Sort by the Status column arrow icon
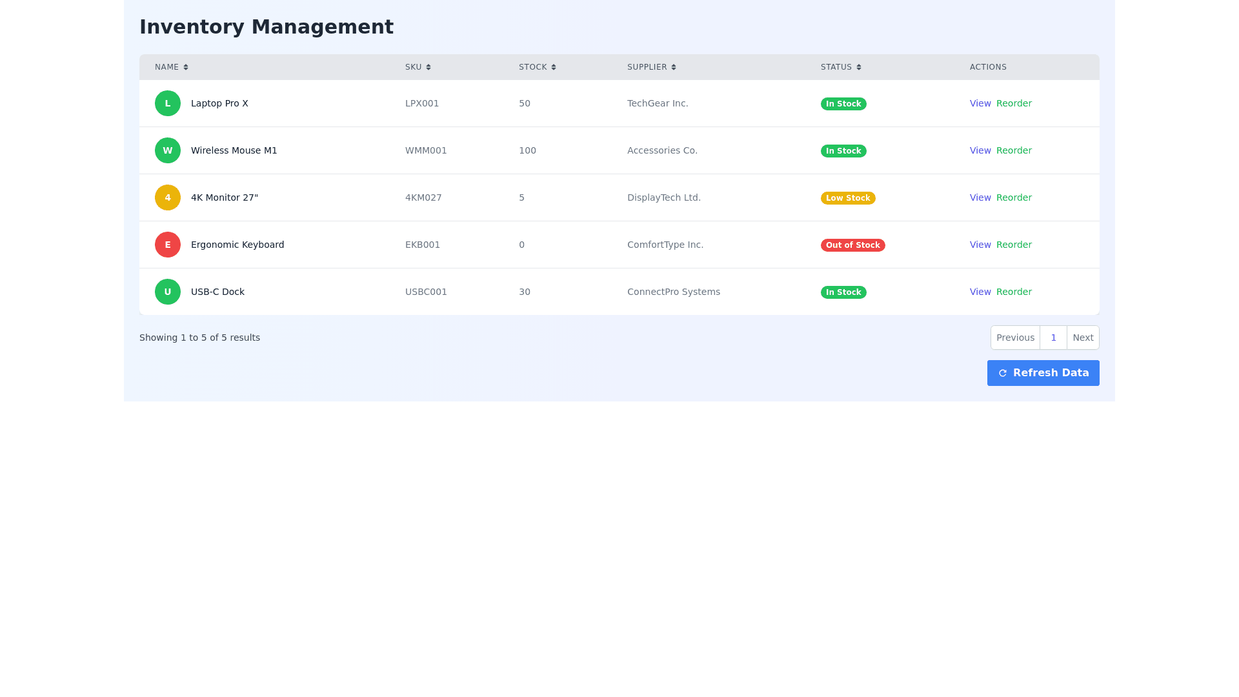1239x697 pixels. [859, 67]
